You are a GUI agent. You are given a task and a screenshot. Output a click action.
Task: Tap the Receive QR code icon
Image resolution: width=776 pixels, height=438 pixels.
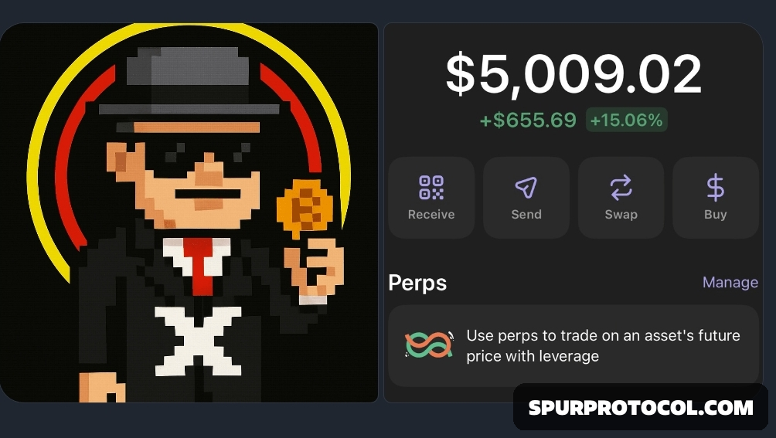tap(431, 188)
